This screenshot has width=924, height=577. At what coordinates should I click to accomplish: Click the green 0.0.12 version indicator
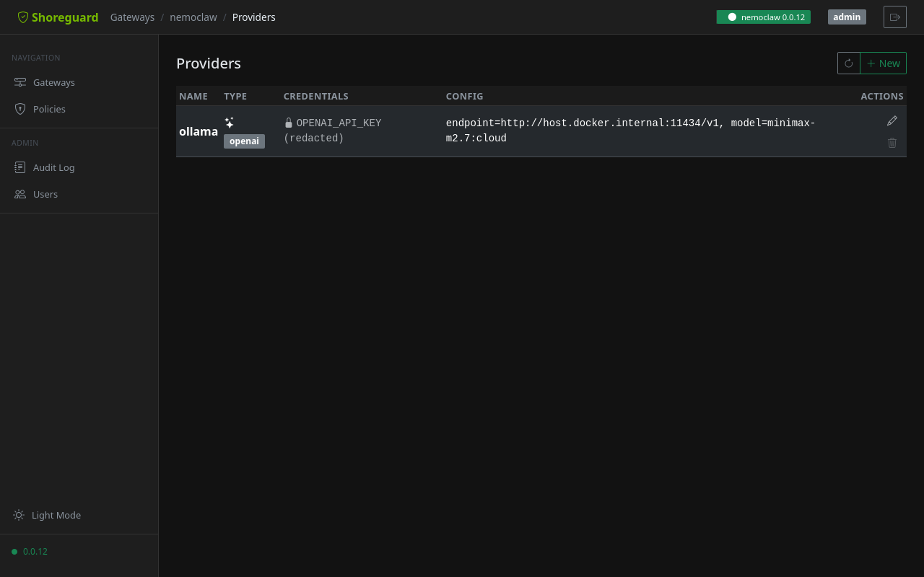[x=30, y=551]
